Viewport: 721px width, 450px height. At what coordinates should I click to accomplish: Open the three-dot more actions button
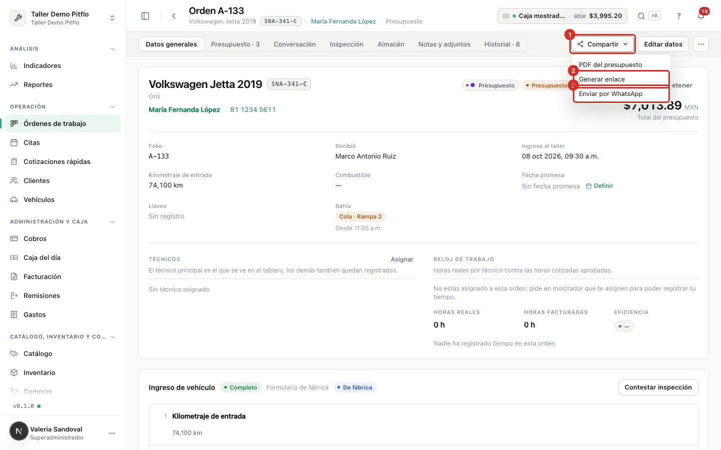coord(701,44)
